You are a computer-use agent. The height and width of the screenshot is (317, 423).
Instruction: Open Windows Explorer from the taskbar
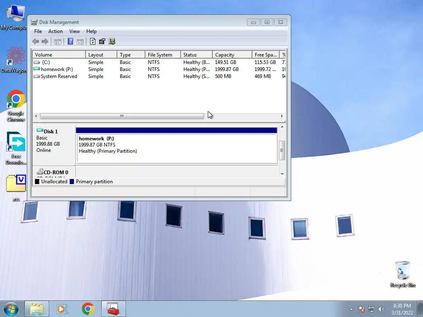point(37,309)
